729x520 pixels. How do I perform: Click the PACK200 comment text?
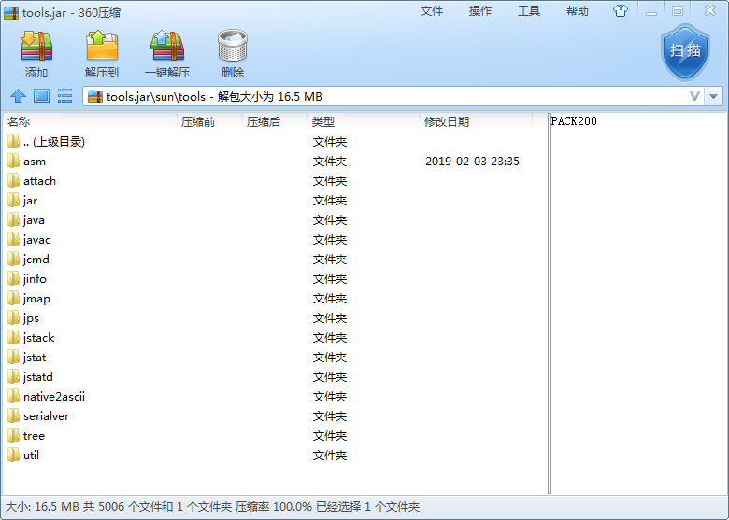(574, 121)
